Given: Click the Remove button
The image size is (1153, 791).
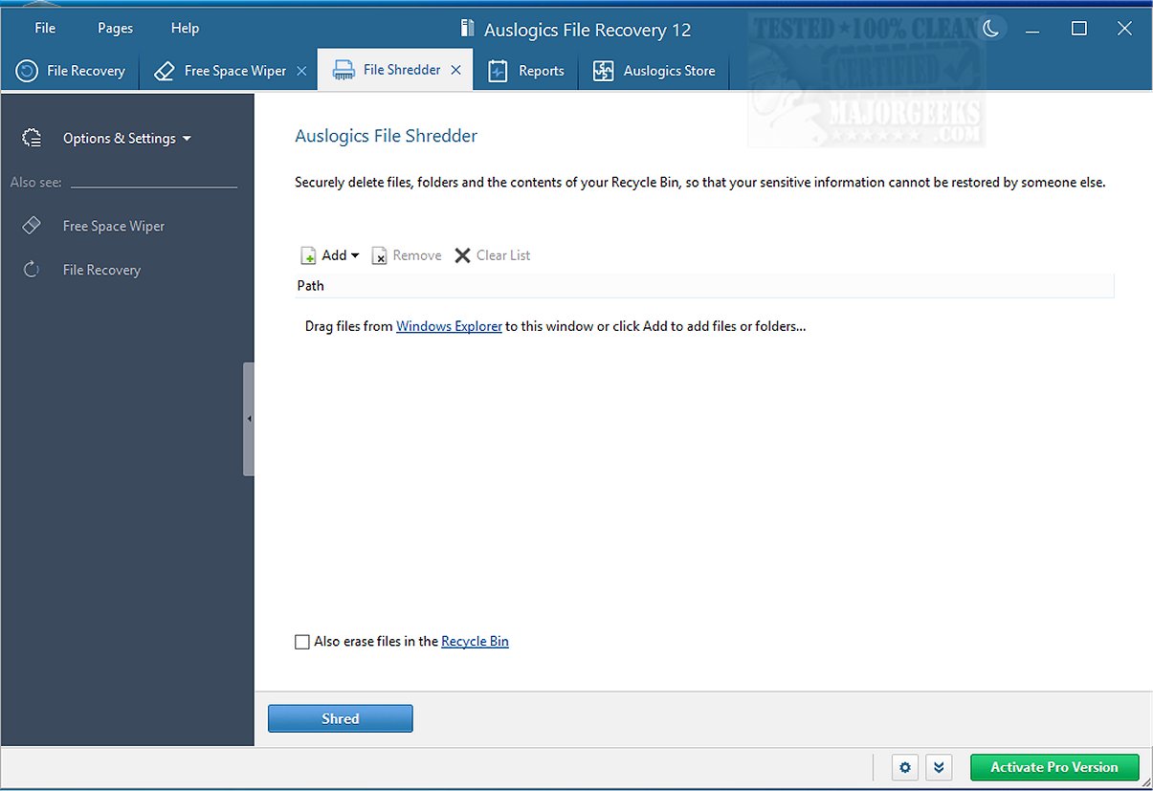Looking at the screenshot, I should tap(407, 255).
